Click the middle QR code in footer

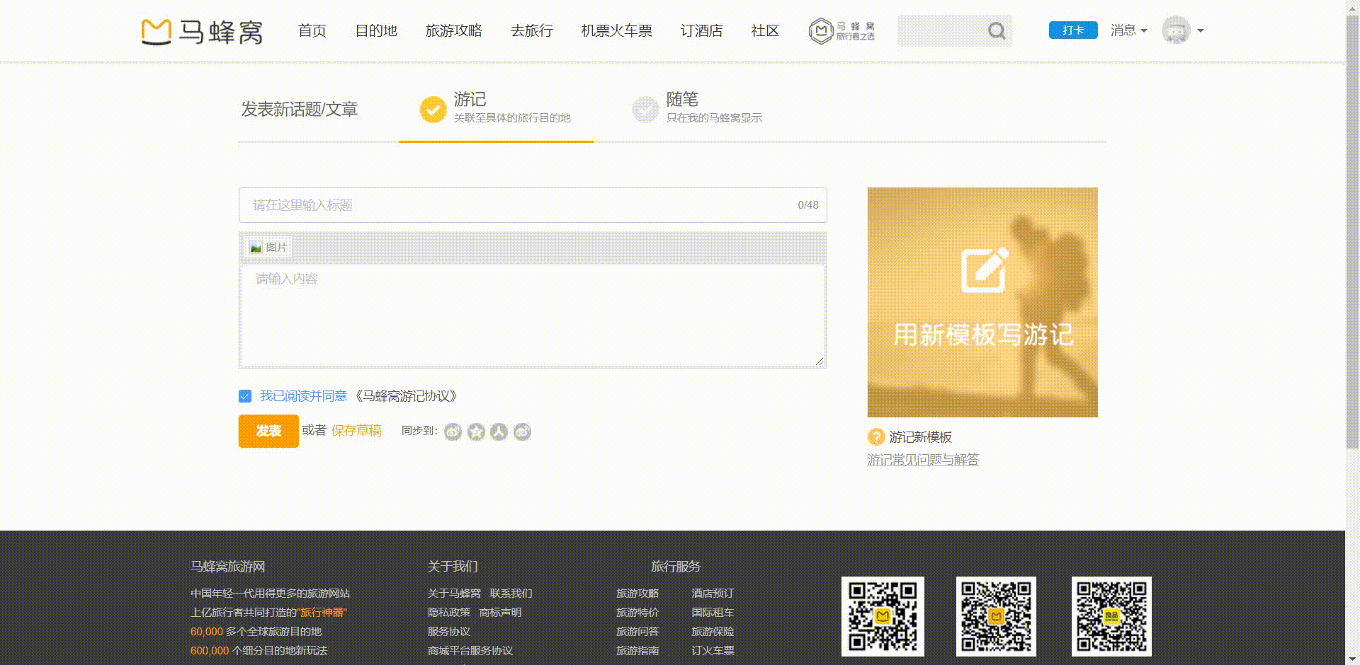pos(996,616)
